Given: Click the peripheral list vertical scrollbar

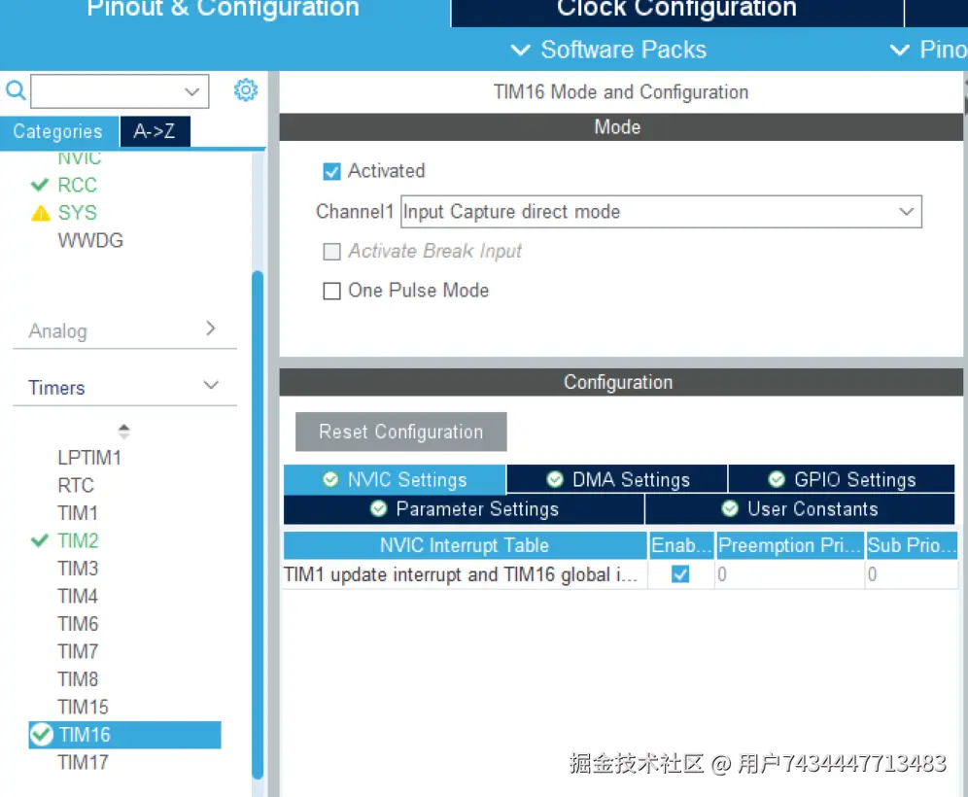Looking at the screenshot, I should tap(258, 525).
